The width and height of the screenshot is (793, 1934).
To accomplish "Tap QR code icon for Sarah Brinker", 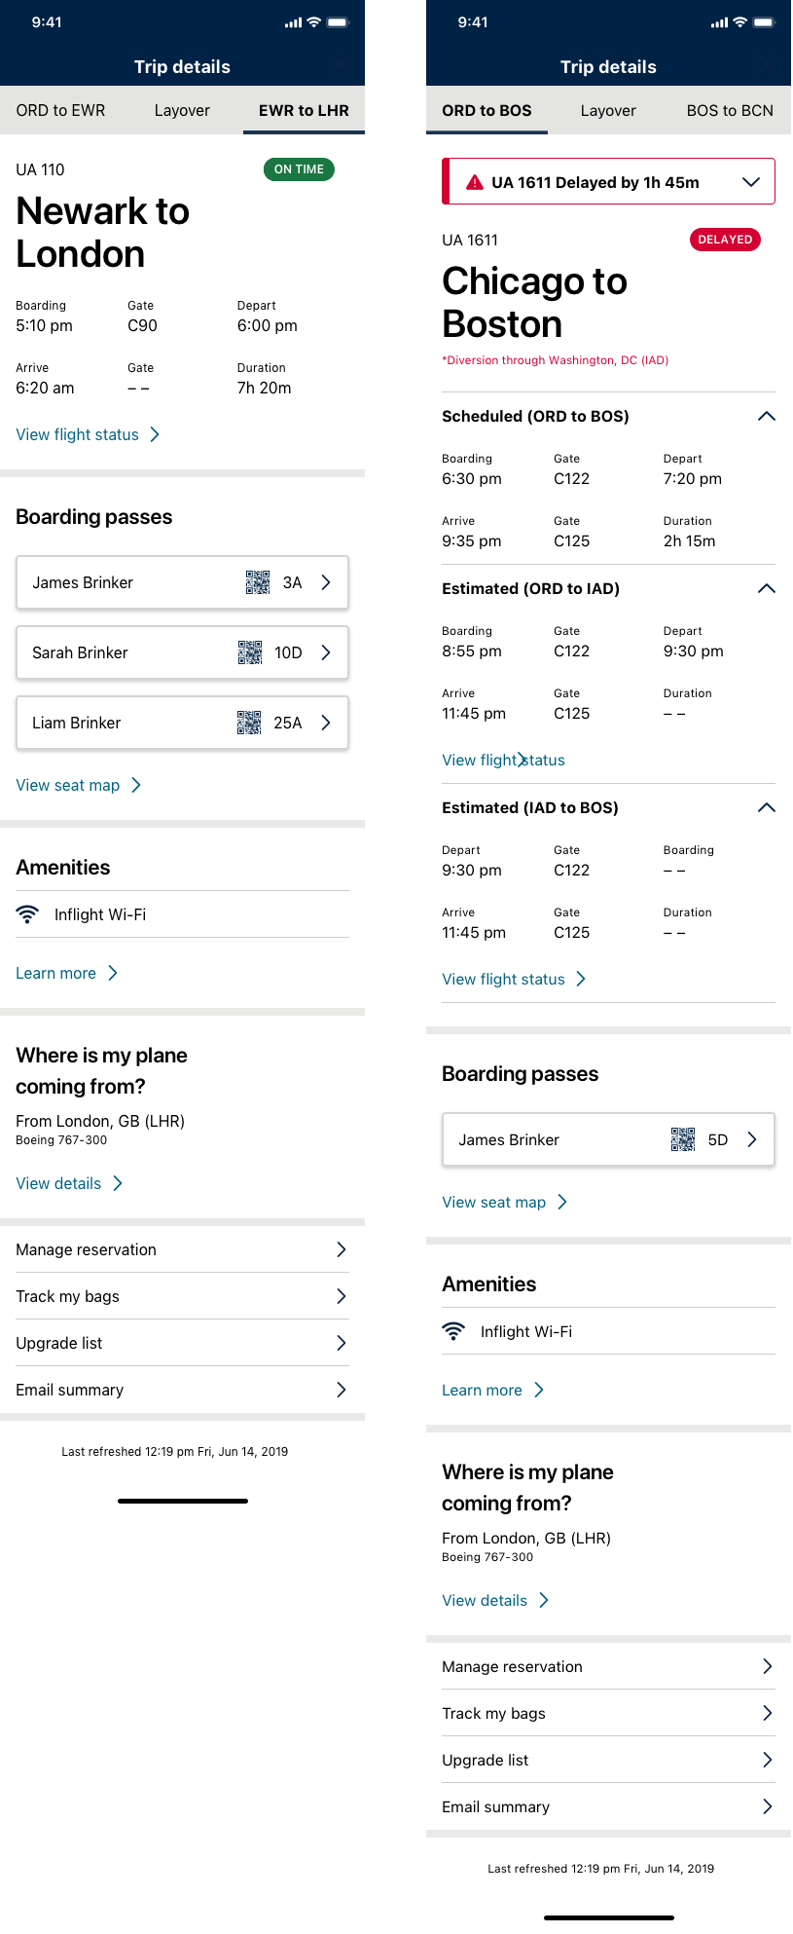I will [x=250, y=652].
